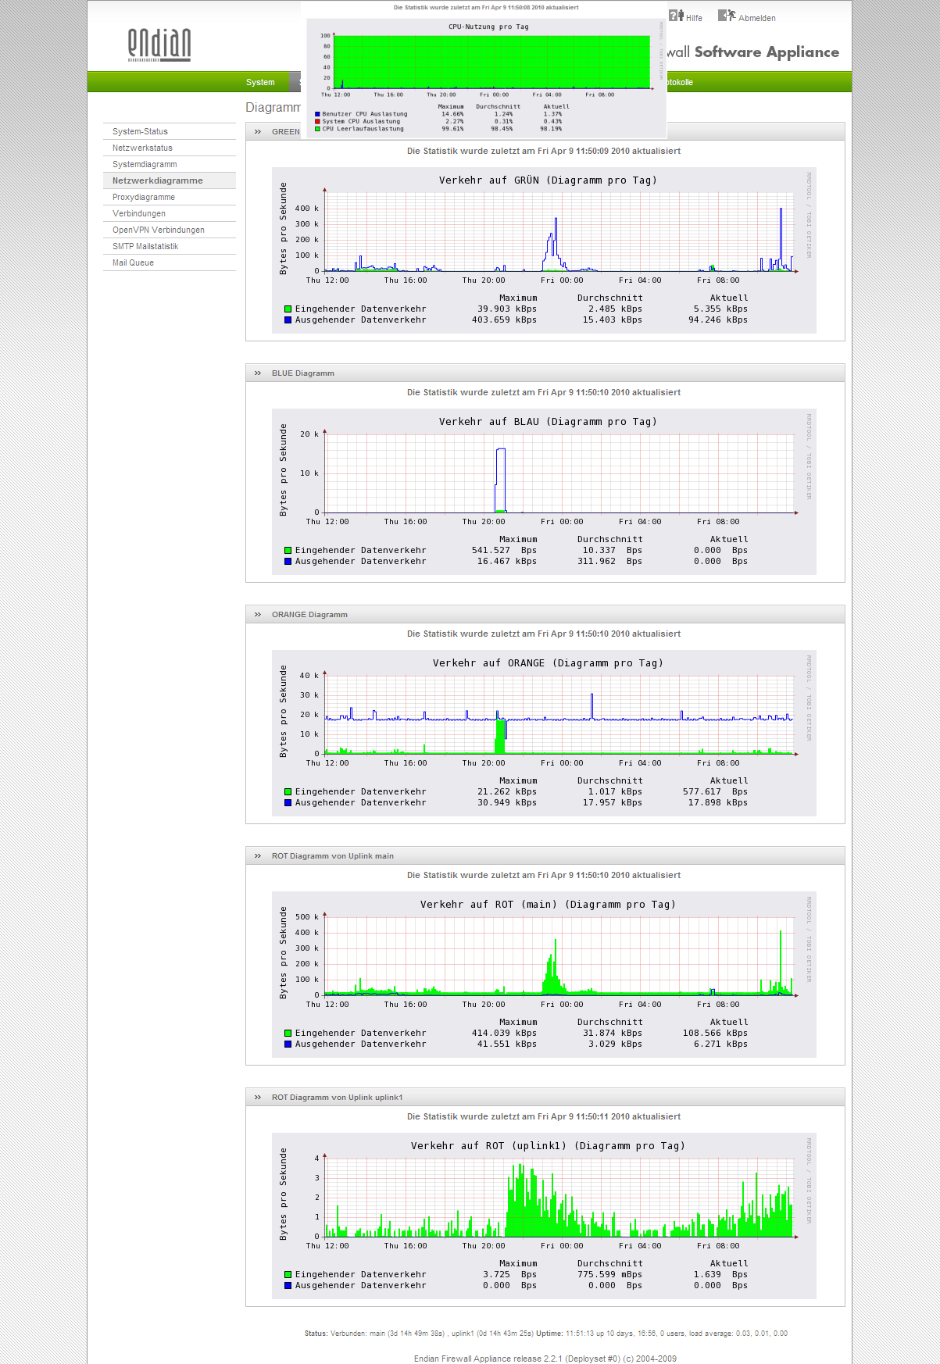Screen dimensions: 940x1364
Task: Click SMTP Mailstatistik link
Action: (x=145, y=246)
